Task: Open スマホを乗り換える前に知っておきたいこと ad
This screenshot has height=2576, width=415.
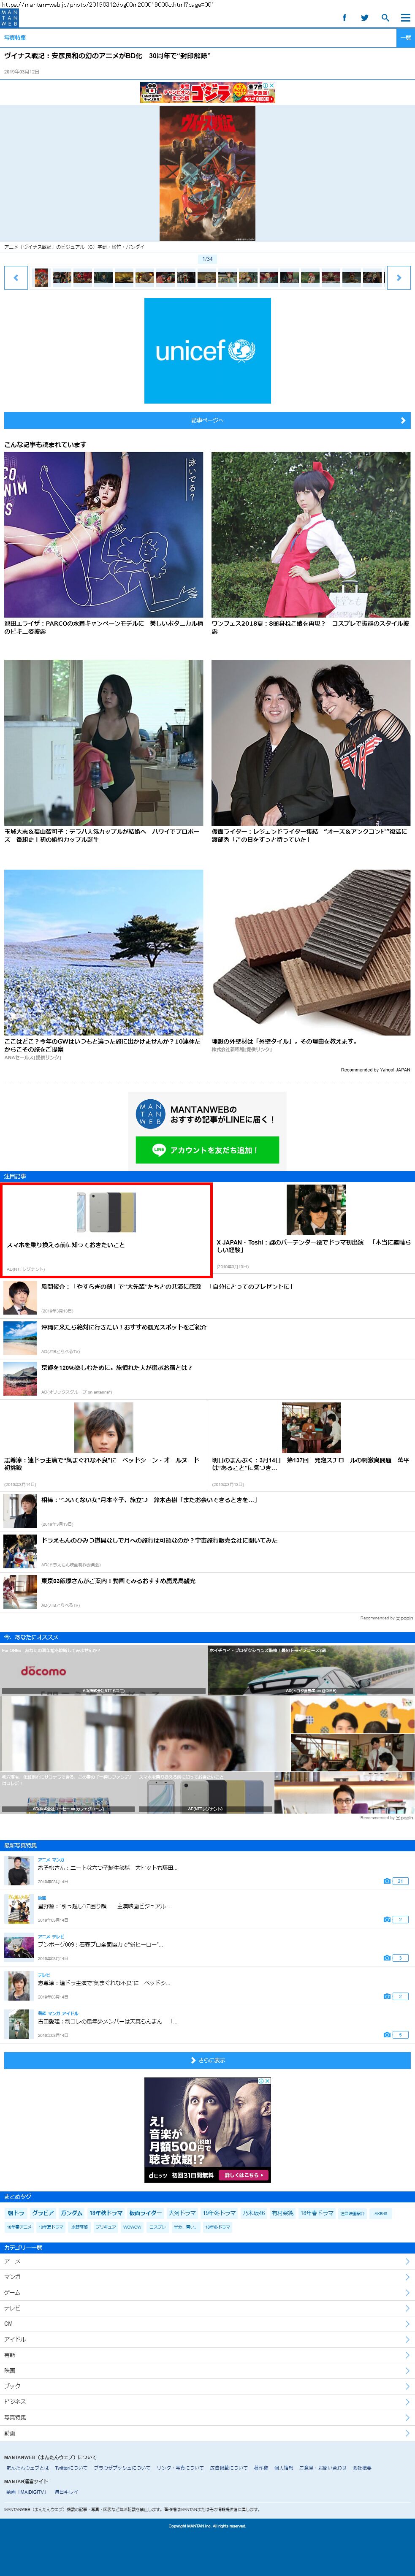Action: (x=106, y=1230)
